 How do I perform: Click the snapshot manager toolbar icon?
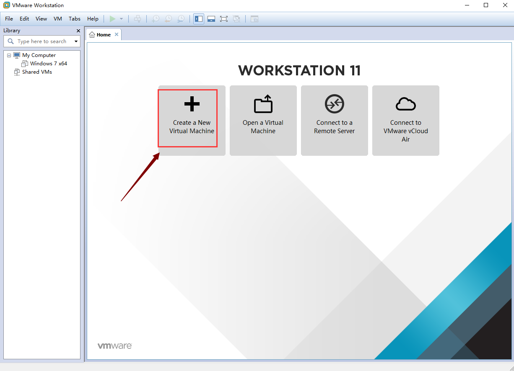pos(181,19)
